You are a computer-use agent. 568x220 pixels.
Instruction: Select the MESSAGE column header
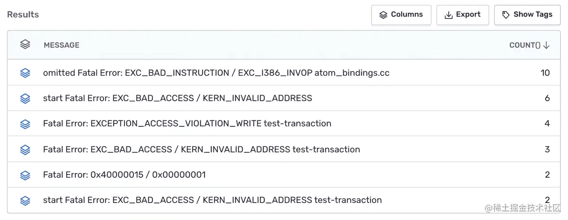pos(62,45)
